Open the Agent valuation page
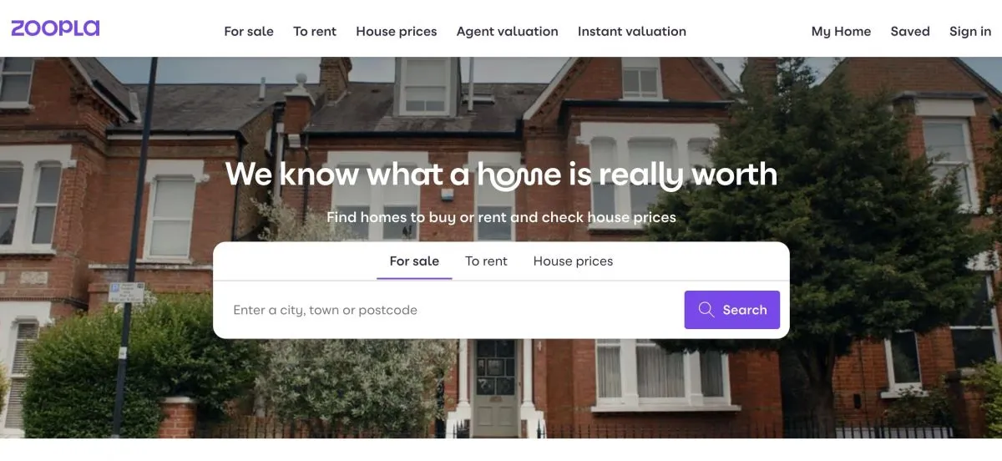This screenshot has height=461, width=1002. pyautogui.click(x=507, y=32)
